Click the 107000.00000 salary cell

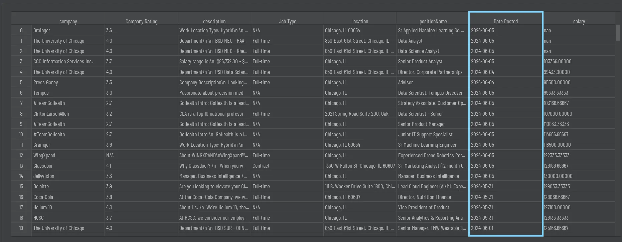click(x=558, y=114)
